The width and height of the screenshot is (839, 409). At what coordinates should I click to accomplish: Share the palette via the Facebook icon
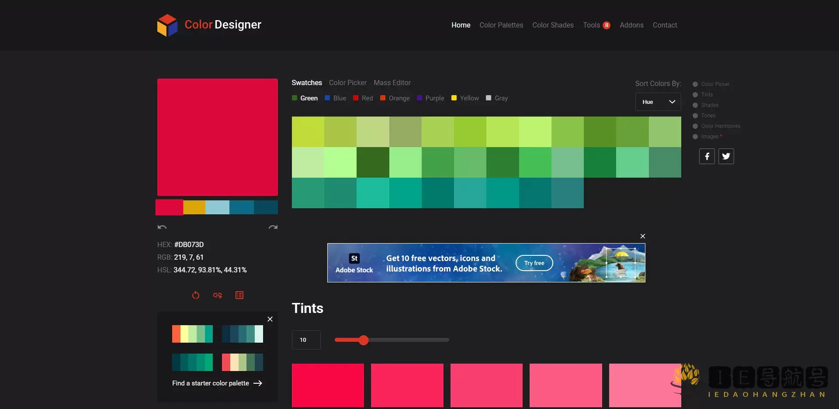coord(707,156)
